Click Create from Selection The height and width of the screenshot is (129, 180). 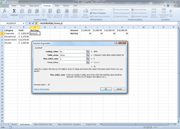(100, 17)
